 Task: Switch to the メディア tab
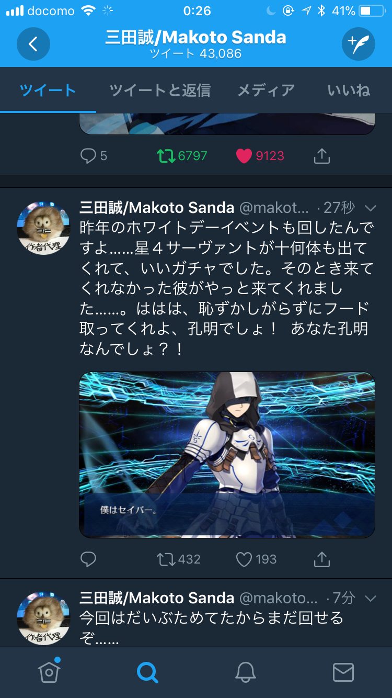coord(266,91)
